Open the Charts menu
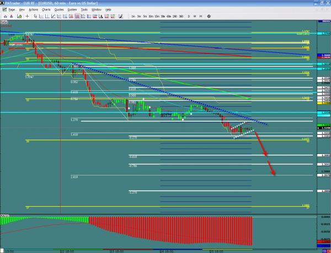The image size is (331, 253). [x=47, y=10]
